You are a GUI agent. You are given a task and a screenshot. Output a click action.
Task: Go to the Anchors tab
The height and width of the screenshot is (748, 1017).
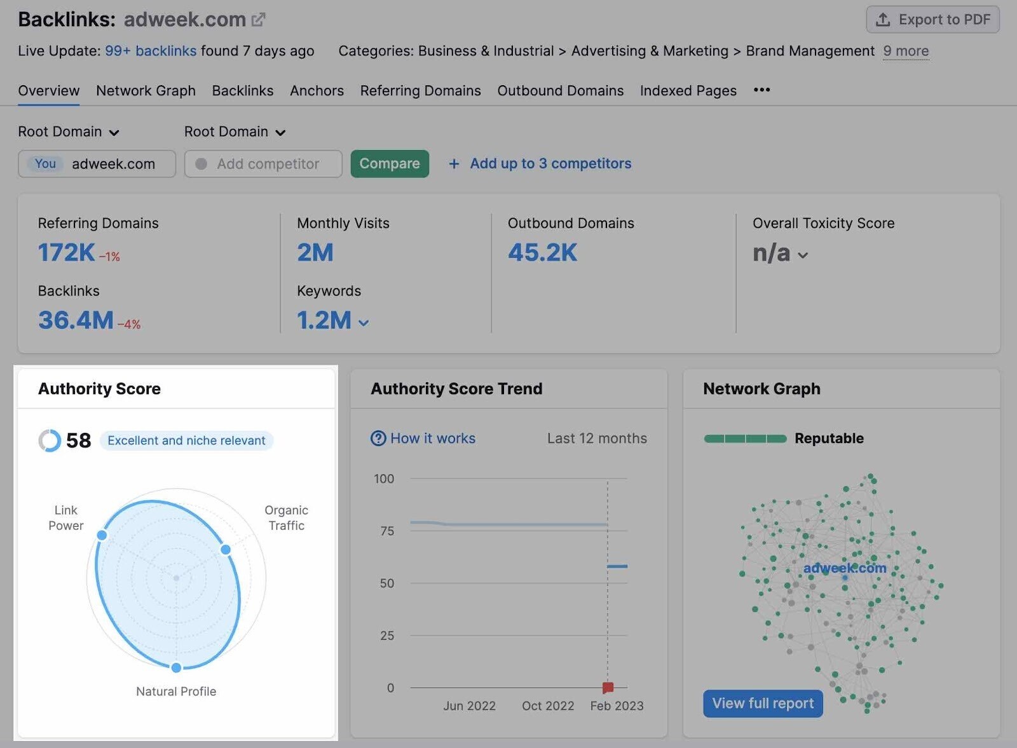tap(317, 91)
